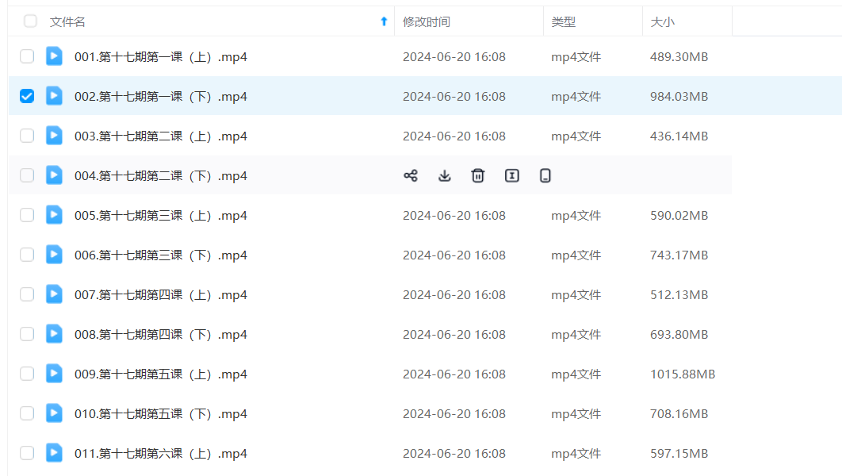Image resolution: width=842 pixels, height=476 pixels.
Task: Click the video icon beside file 009
Action: pyautogui.click(x=54, y=374)
